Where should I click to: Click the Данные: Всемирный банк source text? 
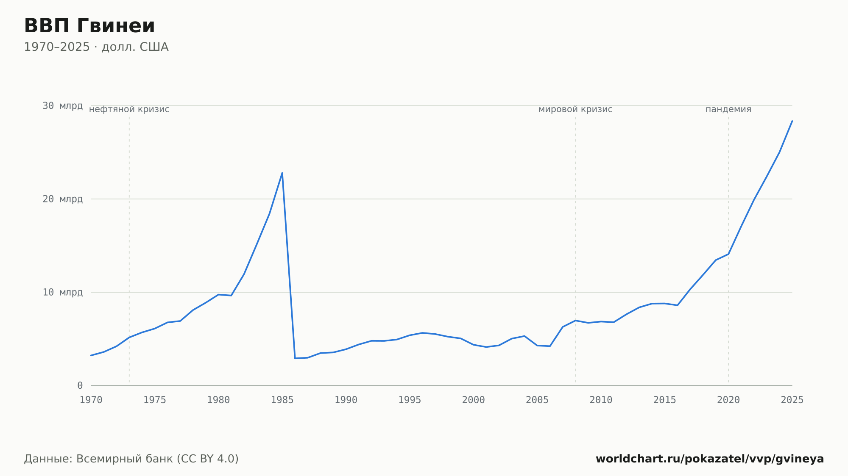pos(131,459)
